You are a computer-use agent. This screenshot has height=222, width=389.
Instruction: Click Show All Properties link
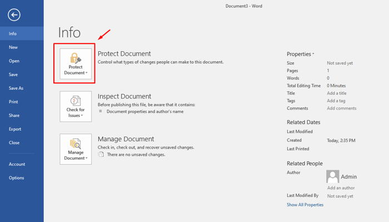point(305,205)
